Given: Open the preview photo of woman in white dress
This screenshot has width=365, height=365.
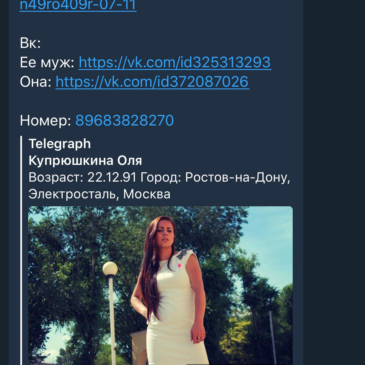Looking at the screenshot, I should [160, 286].
